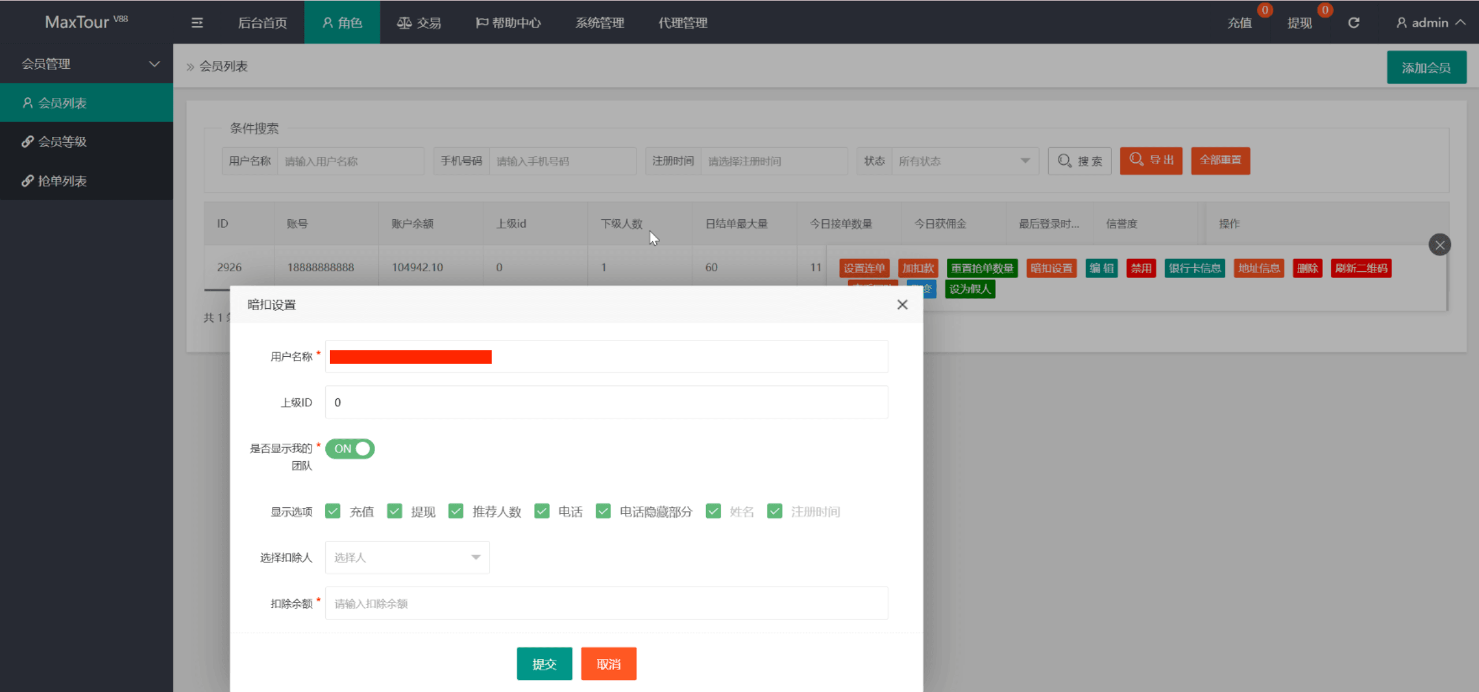Click the 提现 notification badge item
The width and height of the screenshot is (1479, 692).
coord(1300,23)
